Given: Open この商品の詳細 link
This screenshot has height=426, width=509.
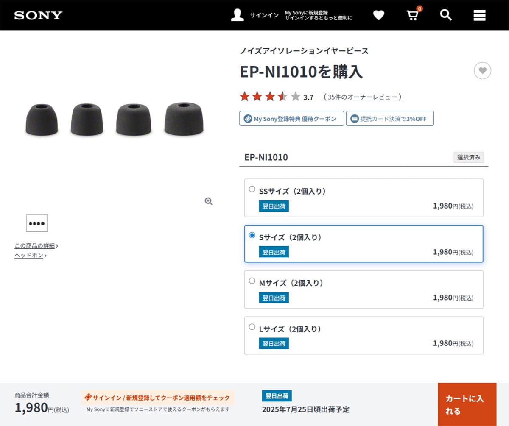Looking at the screenshot, I should 36,246.
